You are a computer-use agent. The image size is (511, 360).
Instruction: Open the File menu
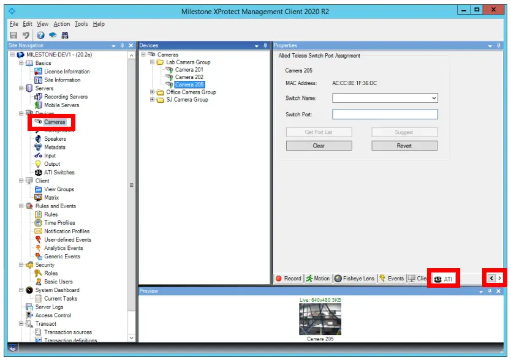pyautogui.click(x=13, y=24)
